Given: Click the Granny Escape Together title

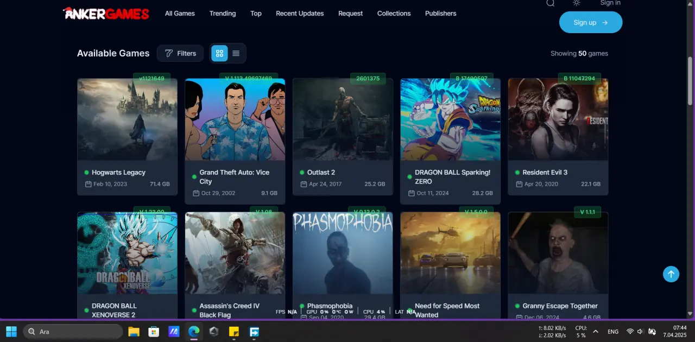Looking at the screenshot, I should 560,306.
